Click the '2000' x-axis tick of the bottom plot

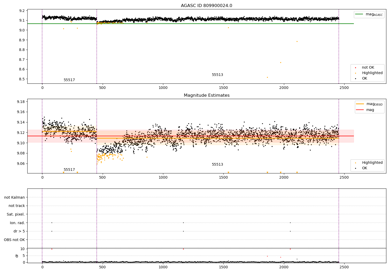(x=284, y=267)
